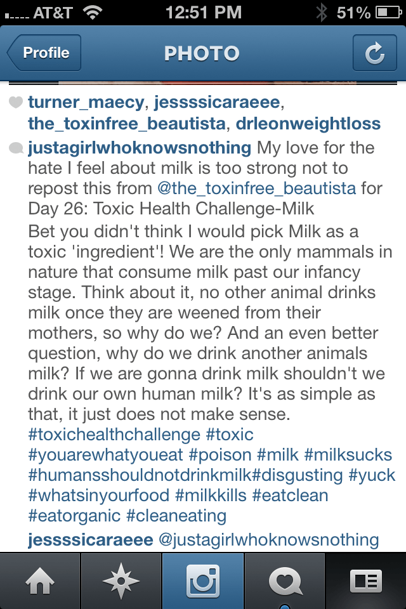The width and height of the screenshot is (406, 609).
Task: Go back using Profile button
Action: click(x=44, y=53)
